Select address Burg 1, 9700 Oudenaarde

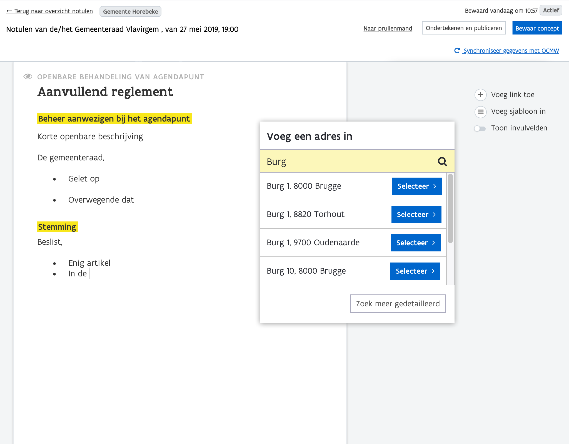tap(415, 243)
